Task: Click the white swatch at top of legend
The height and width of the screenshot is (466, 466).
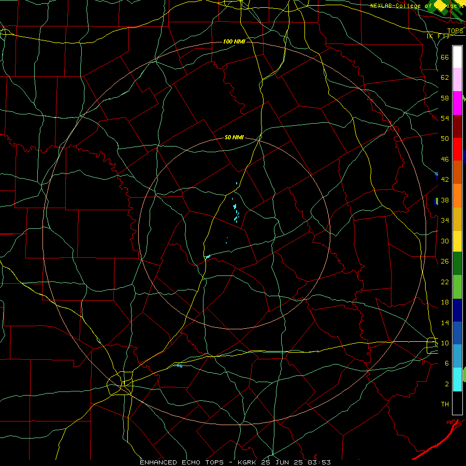Action: pos(457,57)
